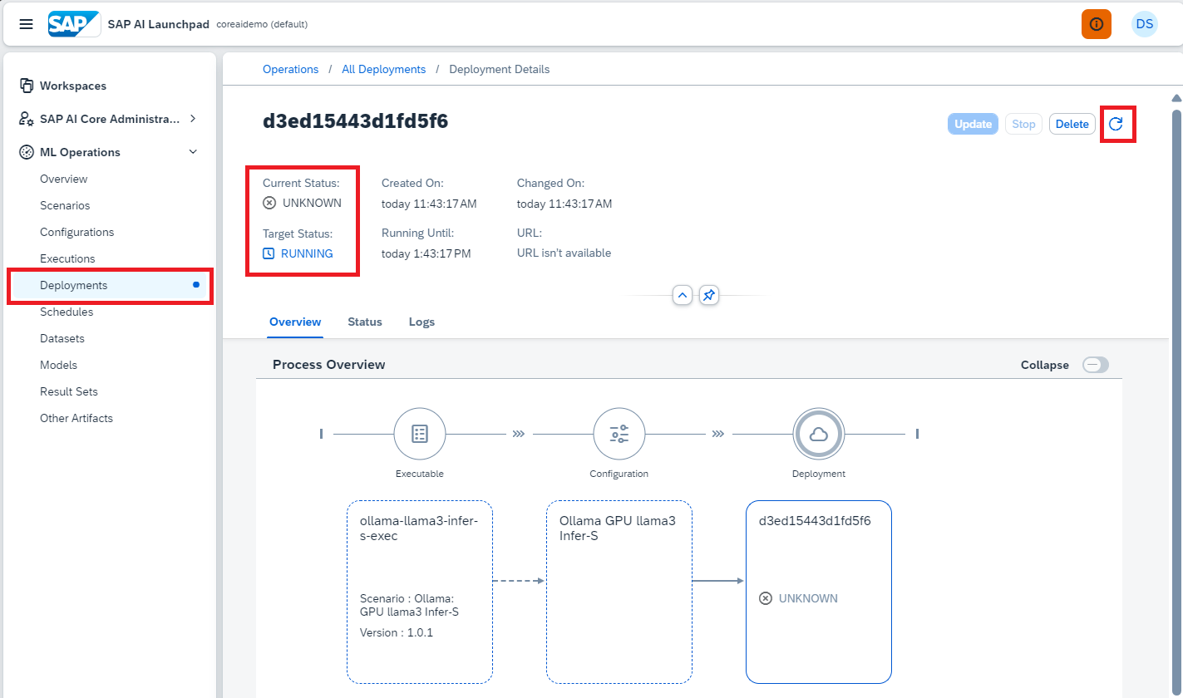Click the Process Overview heading
This screenshot has height=698, width=1183.
[328, 364]
